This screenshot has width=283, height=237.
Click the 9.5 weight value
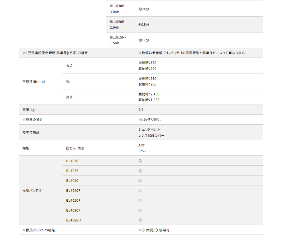click(x=141, y=110)
